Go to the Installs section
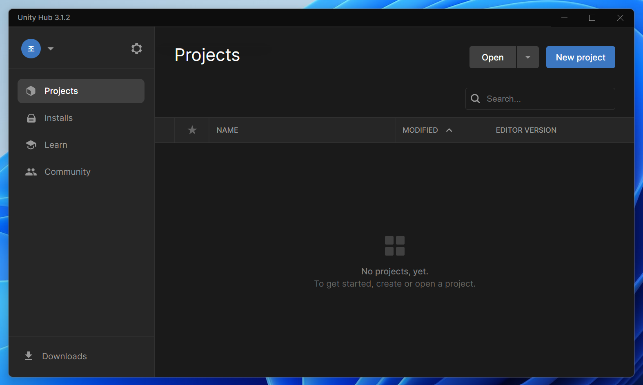This screenshot has width=643, height=385. coord(81,118)
